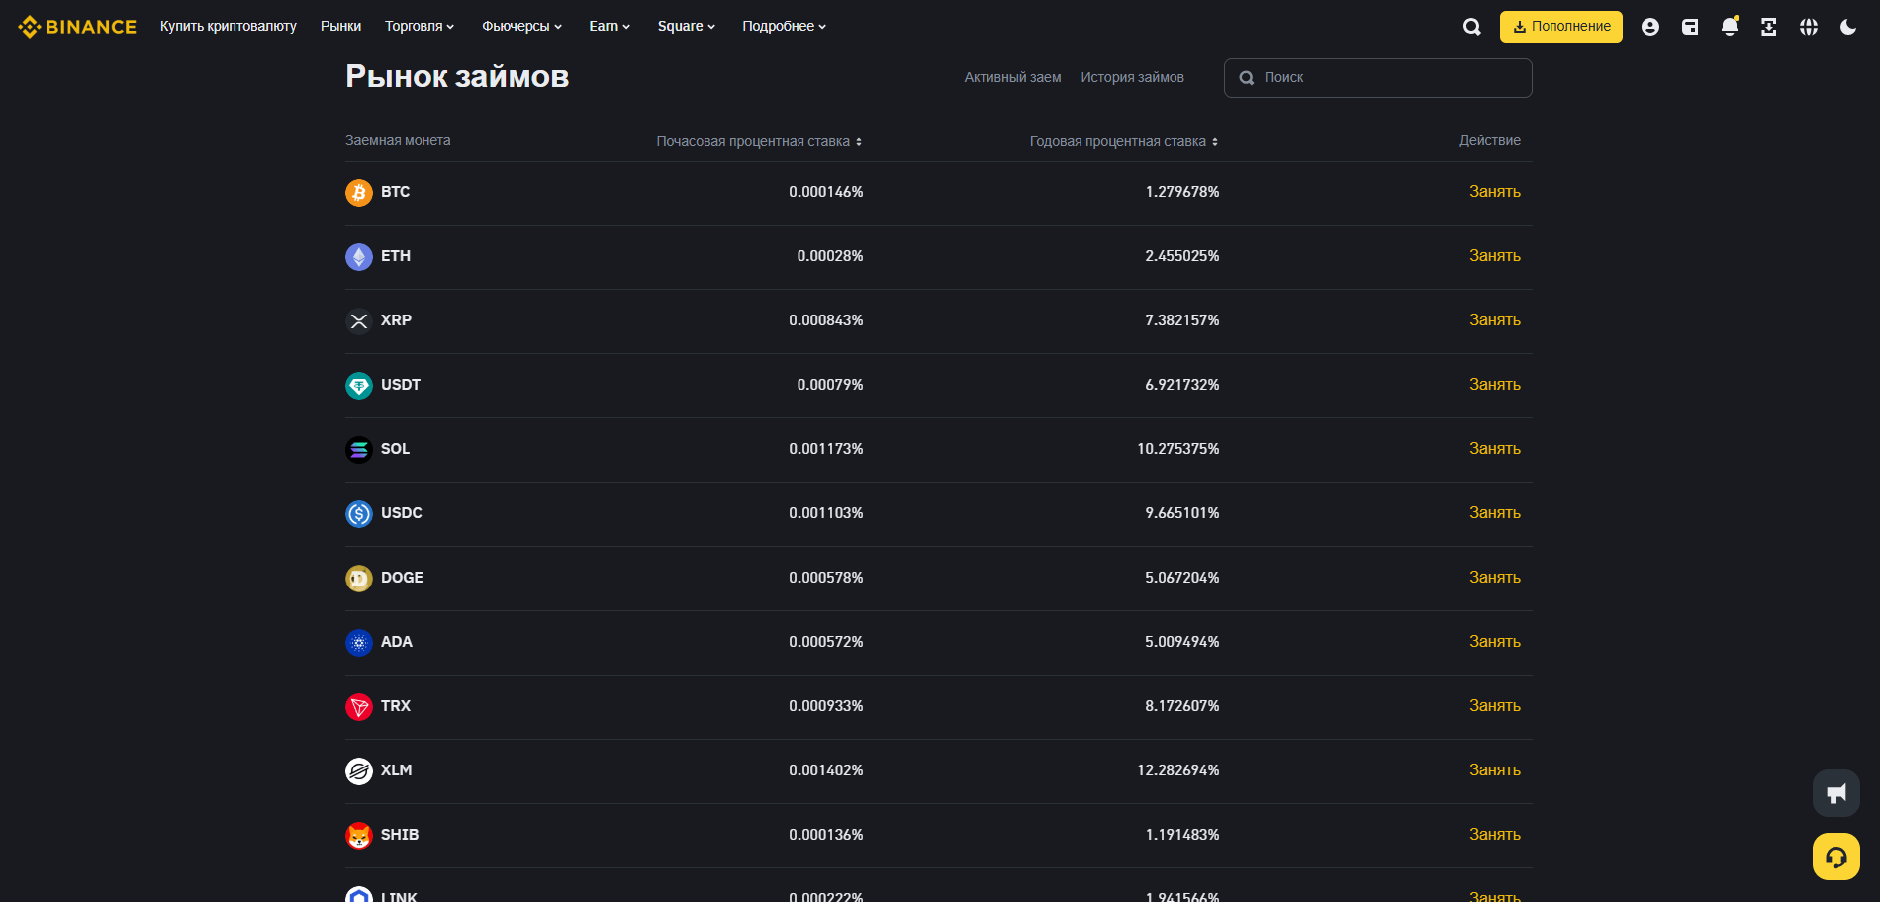Open the search magnifier in header

pyautogui.click(x=1472, y=27)
